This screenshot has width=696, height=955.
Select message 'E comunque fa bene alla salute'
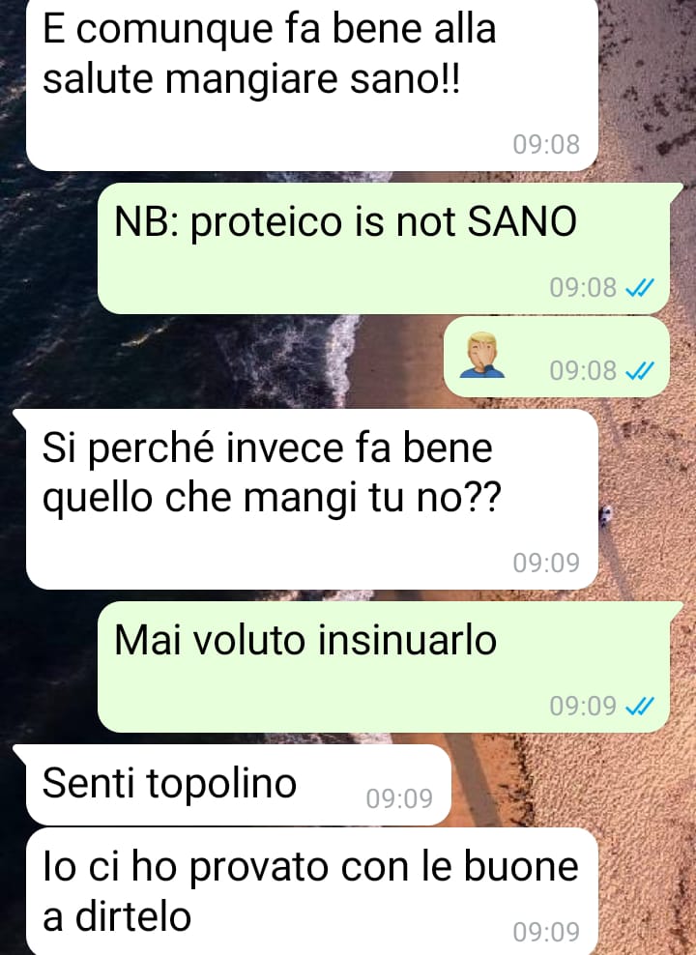(x=312, y=85)
